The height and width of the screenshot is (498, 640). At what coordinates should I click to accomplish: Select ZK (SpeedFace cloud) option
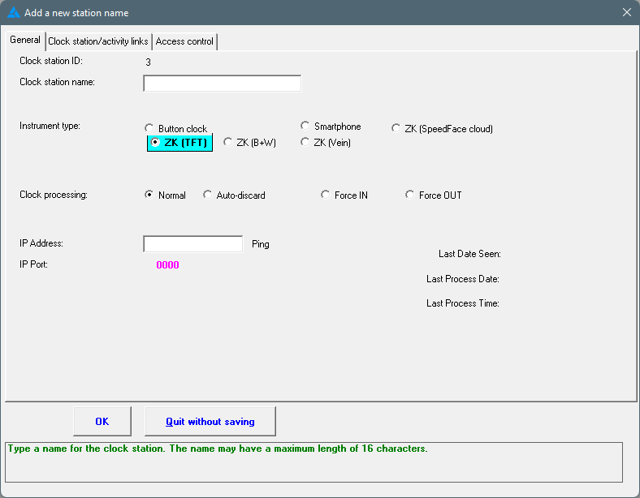point(442,129)
